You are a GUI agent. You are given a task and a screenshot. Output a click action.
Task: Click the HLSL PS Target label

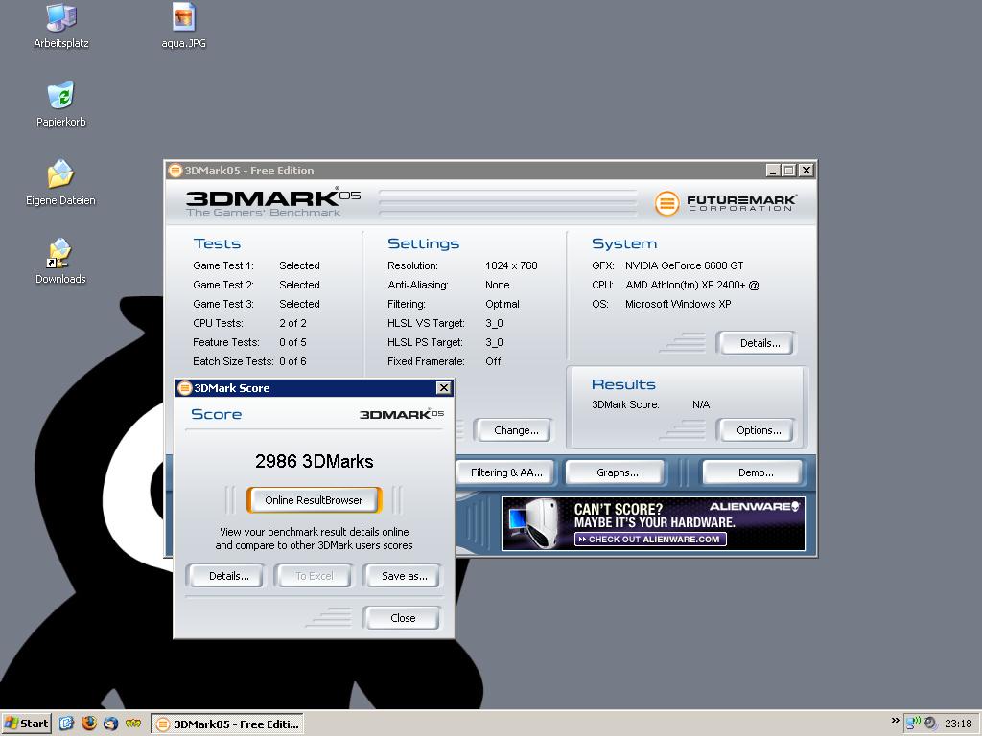tap(425, 342)
